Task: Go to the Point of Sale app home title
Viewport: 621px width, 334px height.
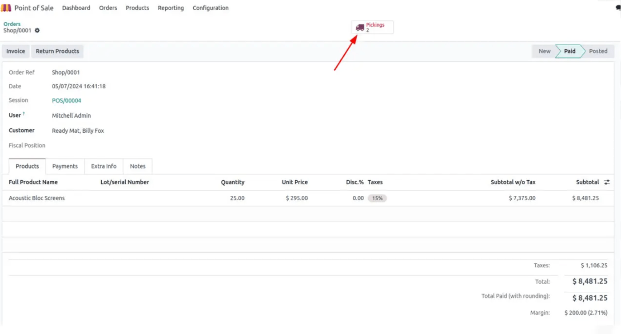Action: coord(34,8)
